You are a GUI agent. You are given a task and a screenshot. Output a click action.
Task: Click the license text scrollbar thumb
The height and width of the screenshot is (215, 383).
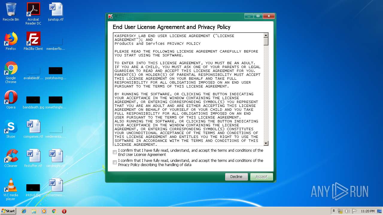tap(266, 41)
